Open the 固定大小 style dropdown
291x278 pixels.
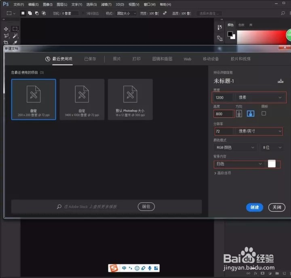point(126,13)
